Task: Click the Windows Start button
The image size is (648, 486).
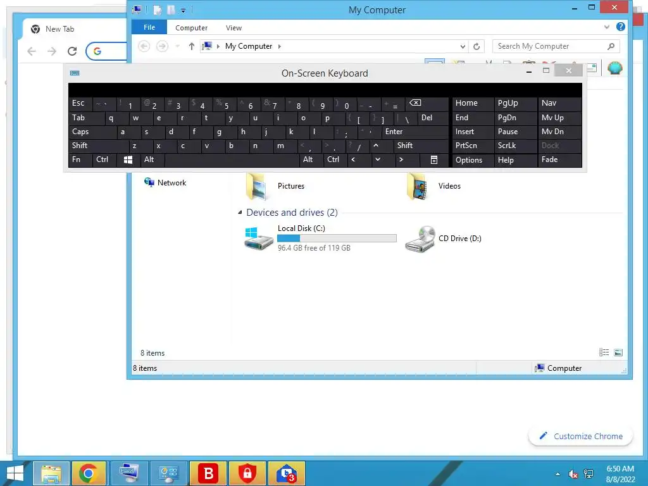Action: tap(15, 473)
